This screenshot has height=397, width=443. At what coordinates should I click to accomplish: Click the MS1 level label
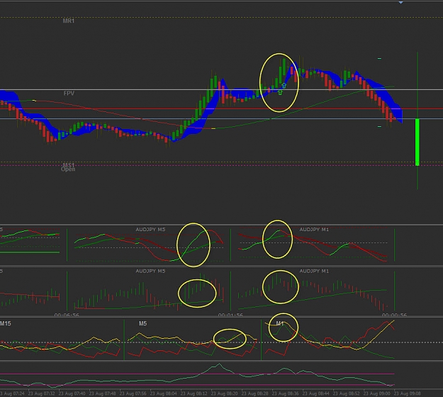coord(68,164)
